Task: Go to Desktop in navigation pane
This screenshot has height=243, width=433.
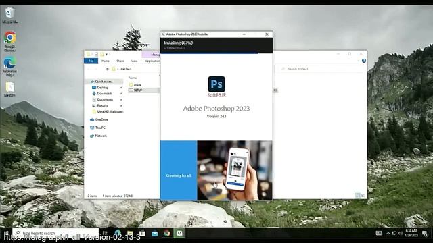Action: point(103,87)
